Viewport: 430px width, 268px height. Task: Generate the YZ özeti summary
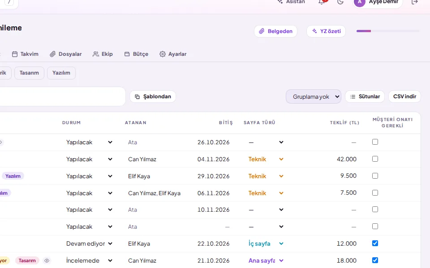point(326,31)
